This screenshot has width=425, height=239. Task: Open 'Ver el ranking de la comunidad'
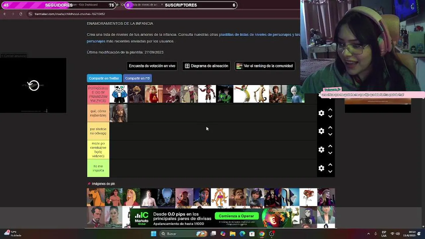pos(265,66)
